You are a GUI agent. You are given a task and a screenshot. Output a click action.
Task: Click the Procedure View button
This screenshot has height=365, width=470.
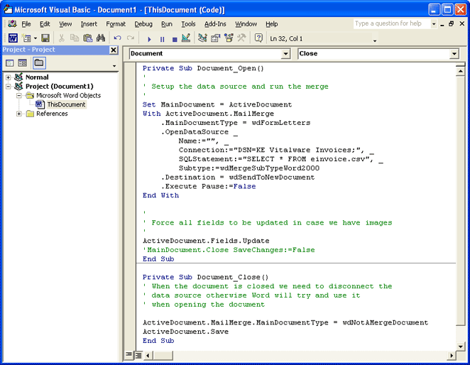(129, 355)
